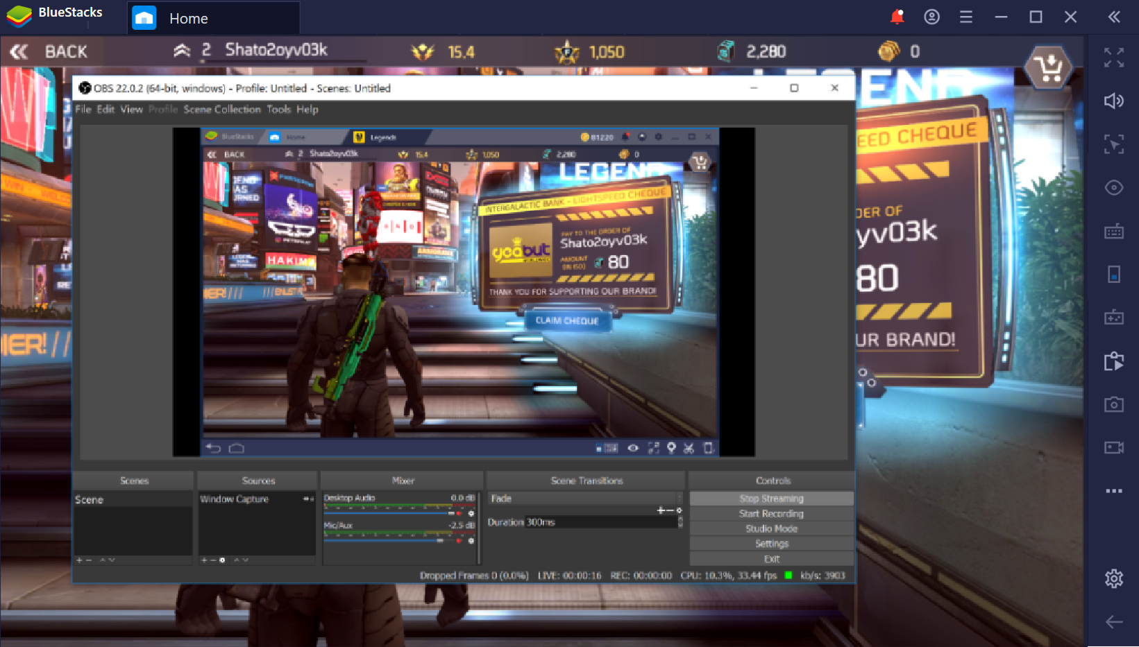Open the shop cart icon in game
Viewport: 1139px width, 647px height.
1048,68
